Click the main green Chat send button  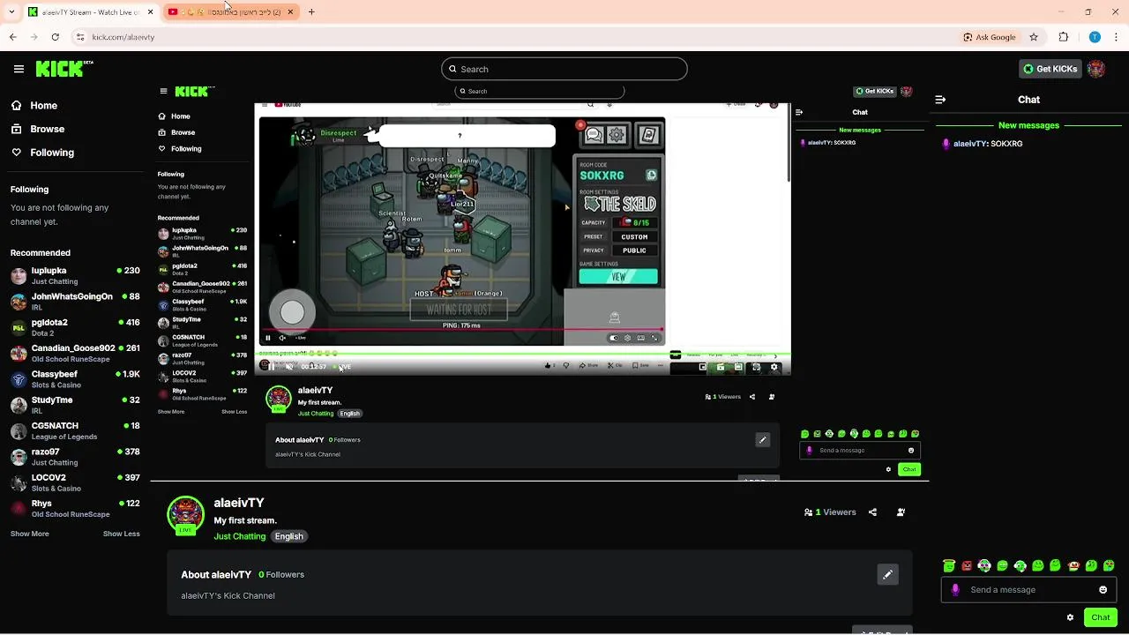click(1101, 617)
